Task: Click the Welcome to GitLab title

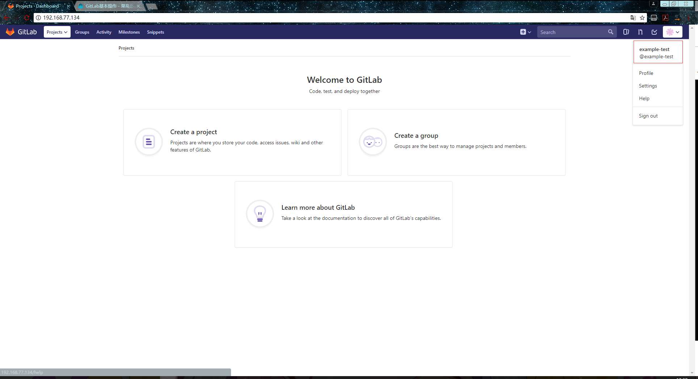Action: pyautogui.click(x=344, y=80)
